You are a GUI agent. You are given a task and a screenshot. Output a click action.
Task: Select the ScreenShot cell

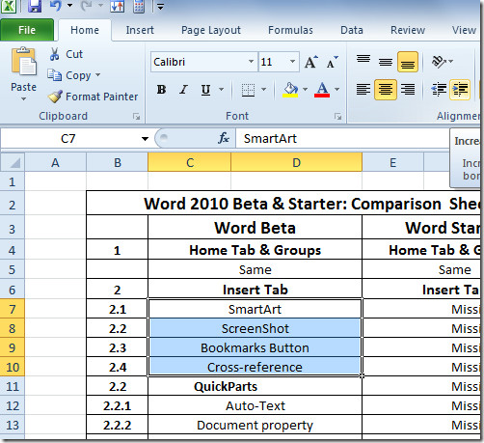click(x=255, y=328)
